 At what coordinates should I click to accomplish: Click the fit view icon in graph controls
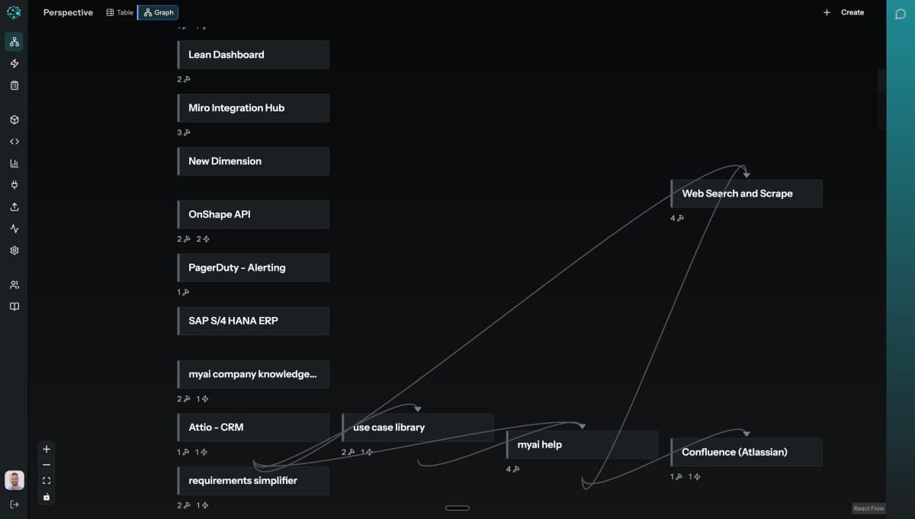coord(46,480)
